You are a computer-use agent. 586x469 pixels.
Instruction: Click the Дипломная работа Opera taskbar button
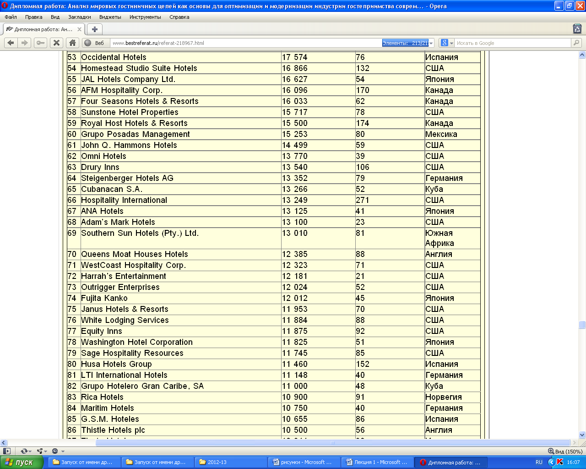click(x=451, y=462)
